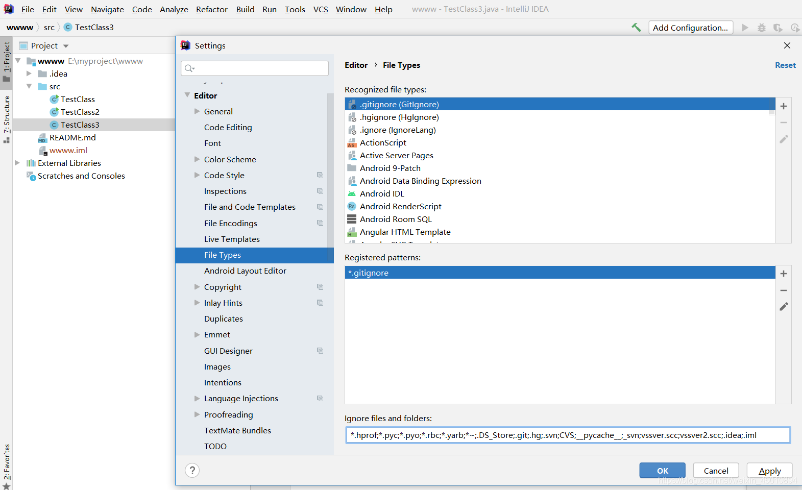
Task: Expand External Libraries in project tree
Action: [x=17, y=163]
